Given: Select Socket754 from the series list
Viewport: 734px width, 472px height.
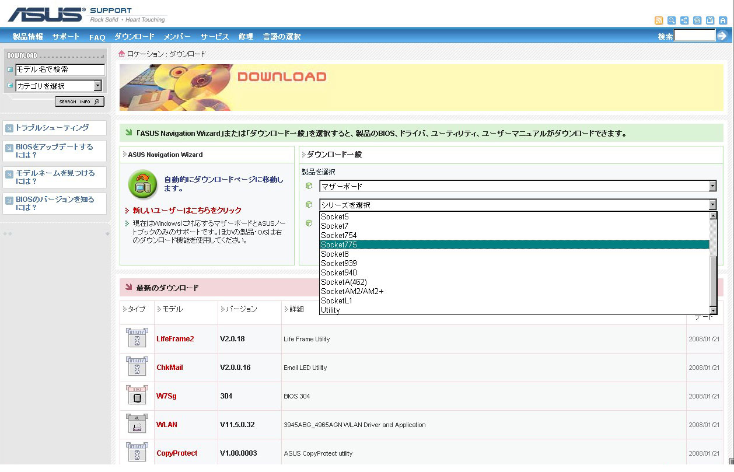Looking at the screenshot, I should (514, 235).
